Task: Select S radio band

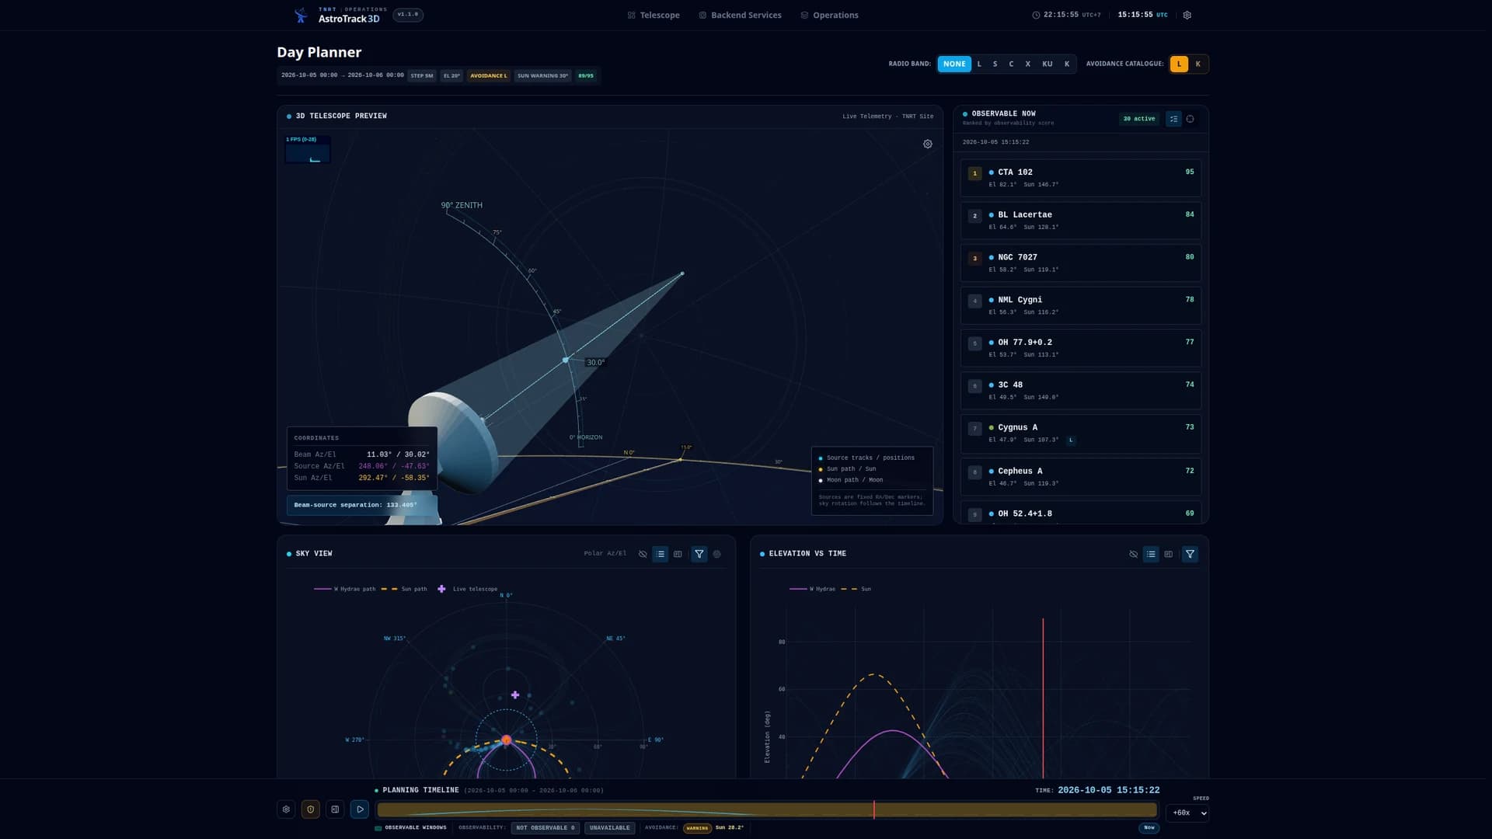Action: coord(995,64)
